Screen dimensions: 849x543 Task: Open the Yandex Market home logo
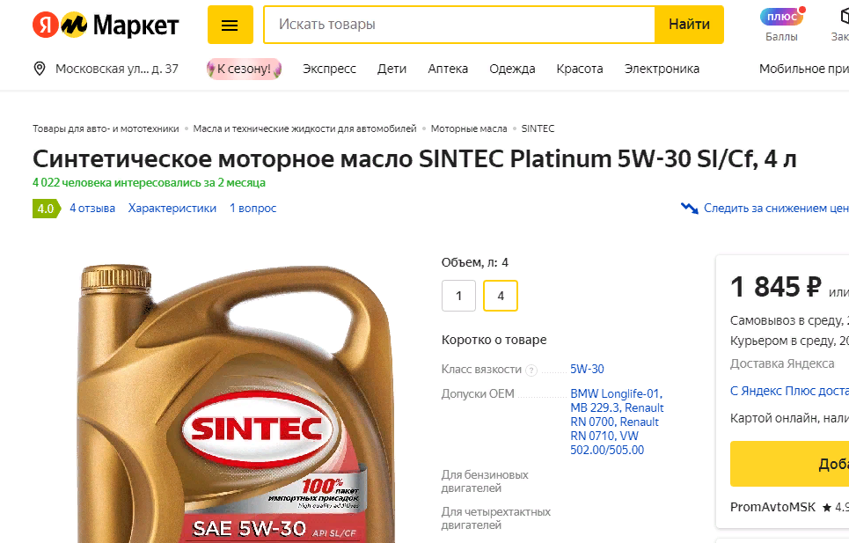(x=106, y=25)
